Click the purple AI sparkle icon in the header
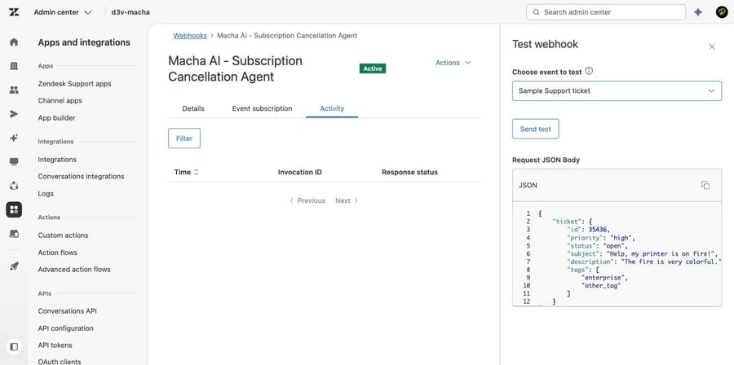The height and width of the screenshot is (365, 734). pos(698,12)
